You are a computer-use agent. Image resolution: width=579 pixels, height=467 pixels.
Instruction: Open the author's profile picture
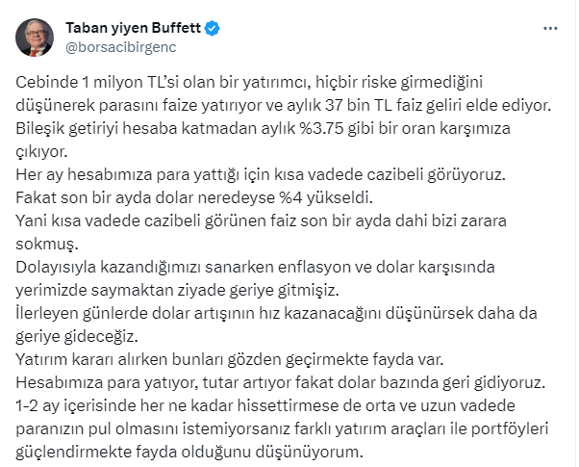click(x=34, y=36)
